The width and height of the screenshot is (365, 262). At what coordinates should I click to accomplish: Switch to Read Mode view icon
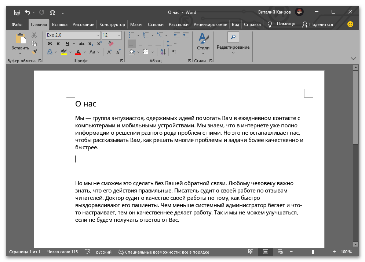click(x=251, y=251)
